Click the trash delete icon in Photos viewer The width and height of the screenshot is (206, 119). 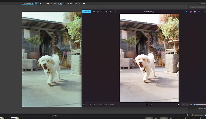pyautogui.click(x=98, y=12)
